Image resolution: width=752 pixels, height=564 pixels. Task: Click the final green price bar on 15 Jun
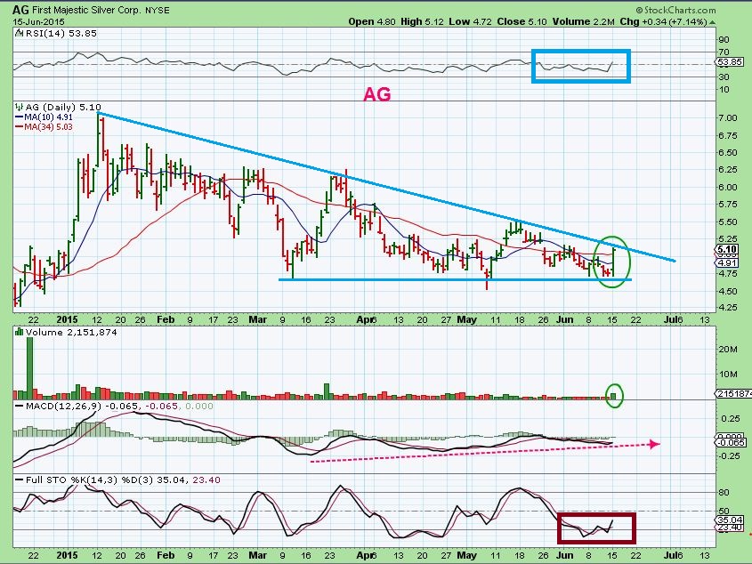[x=613, y=262]
